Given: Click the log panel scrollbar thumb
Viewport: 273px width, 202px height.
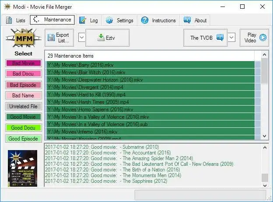Looking at the screenshot, I should [x=265, y=178].
